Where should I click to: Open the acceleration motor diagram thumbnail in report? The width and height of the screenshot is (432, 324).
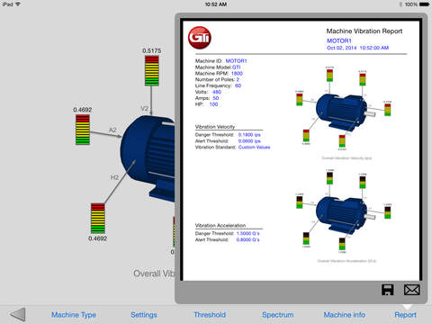[x=344, y=211]
